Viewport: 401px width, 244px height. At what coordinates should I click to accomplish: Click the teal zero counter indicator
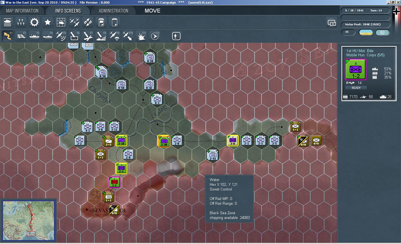coord(382,33)
